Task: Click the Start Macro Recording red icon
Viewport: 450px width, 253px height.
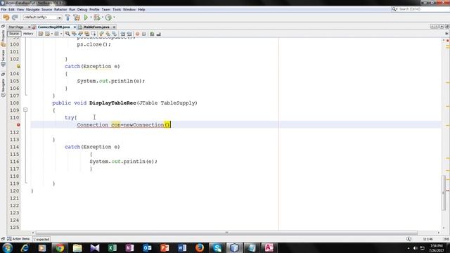Action: click(x=138, y=34)
